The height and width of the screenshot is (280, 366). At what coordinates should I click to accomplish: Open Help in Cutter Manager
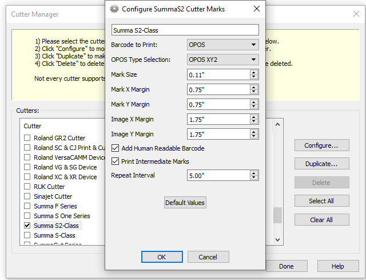click(338, 266)
